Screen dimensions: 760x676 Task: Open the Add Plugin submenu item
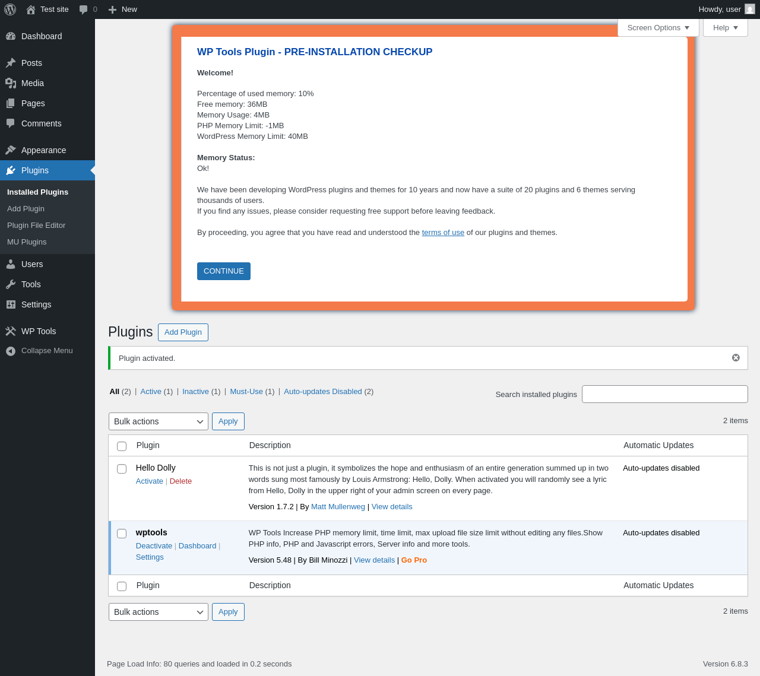[26, 209]
